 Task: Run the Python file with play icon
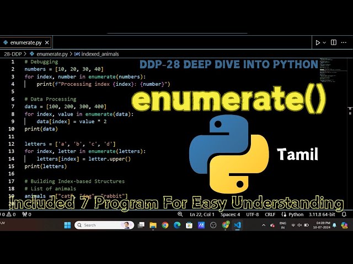(x=318, y=43)
